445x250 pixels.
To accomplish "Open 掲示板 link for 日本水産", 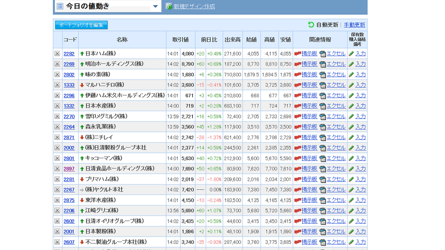I will [309, 106].
